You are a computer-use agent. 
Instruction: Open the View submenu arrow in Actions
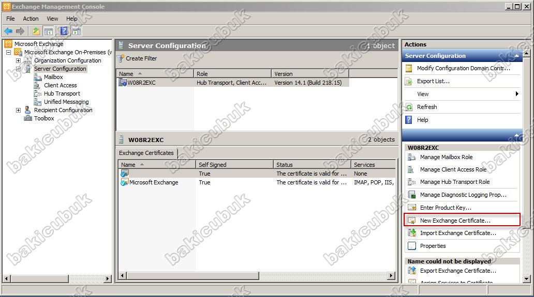click(x=517, y=94)
